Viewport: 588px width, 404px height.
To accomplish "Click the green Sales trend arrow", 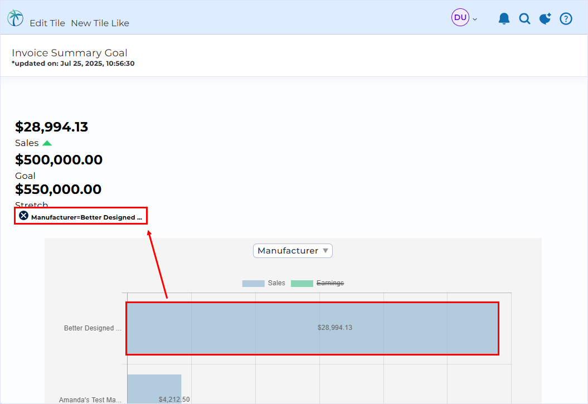I will [47, 143].
